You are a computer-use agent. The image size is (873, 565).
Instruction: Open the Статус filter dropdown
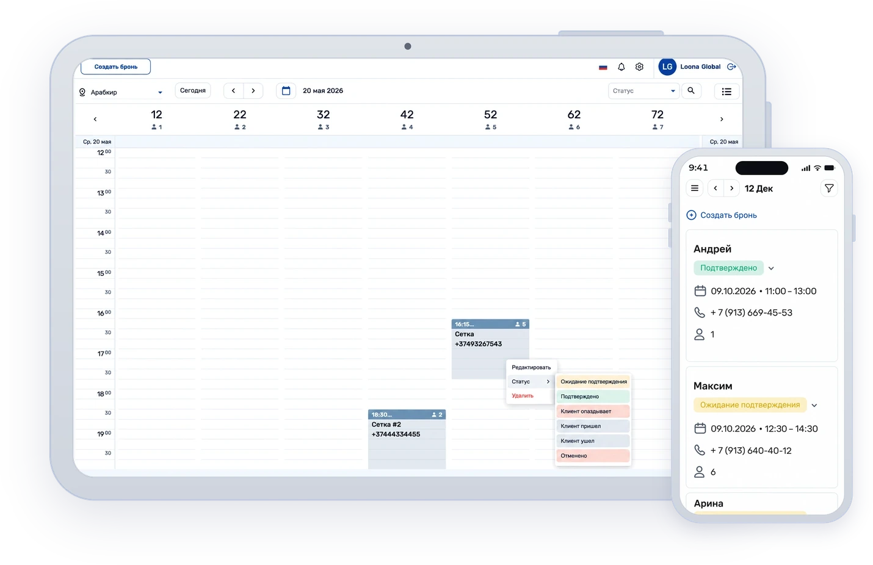(644, 91)
